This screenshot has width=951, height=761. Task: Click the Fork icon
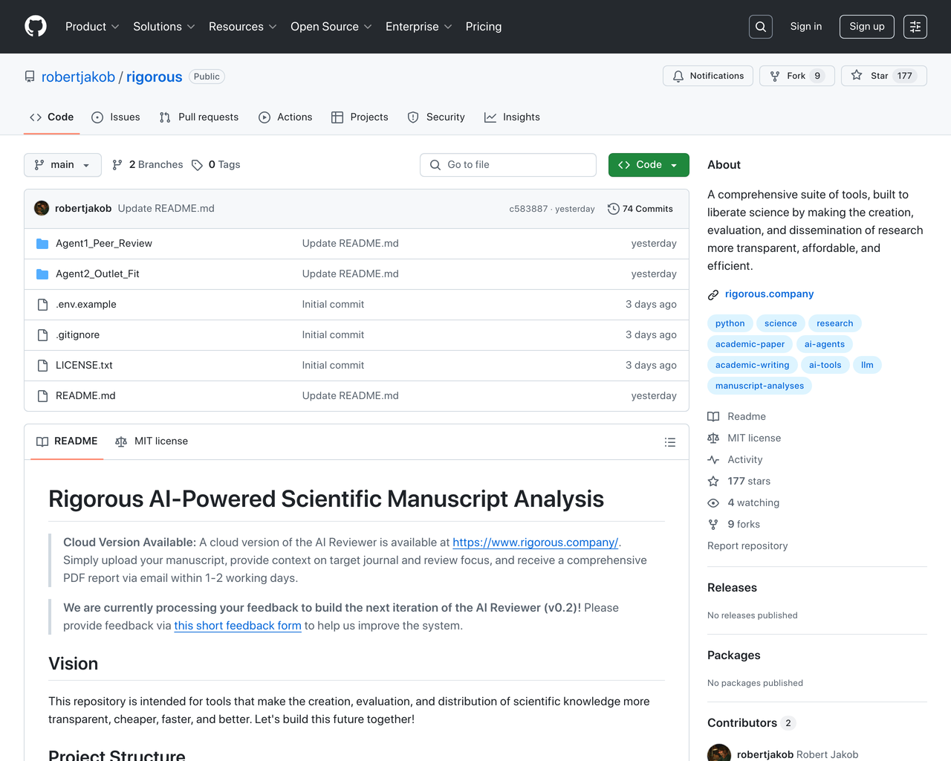tap(775, 76)
